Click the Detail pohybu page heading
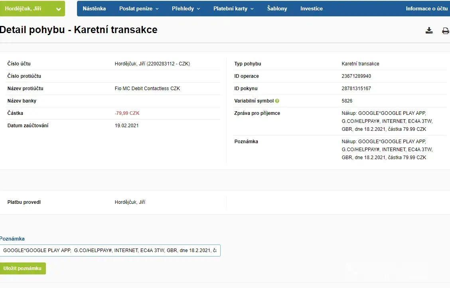This screenshot has height=288, width=450. (x=79, y=30)
